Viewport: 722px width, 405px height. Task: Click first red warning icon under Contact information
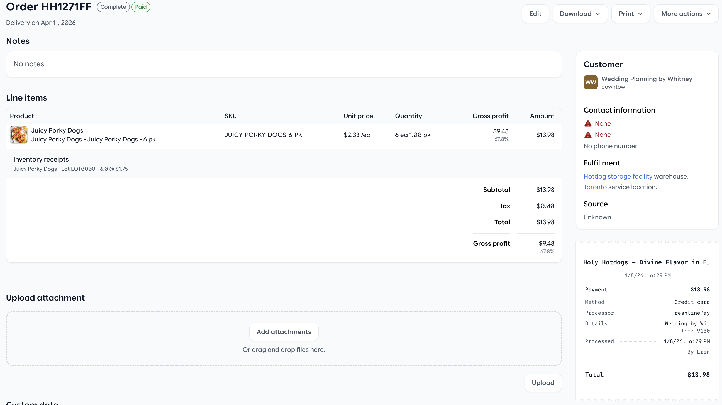coord(588,124)
